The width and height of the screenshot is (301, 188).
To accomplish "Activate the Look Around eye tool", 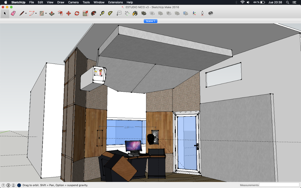I will [211, 13].
